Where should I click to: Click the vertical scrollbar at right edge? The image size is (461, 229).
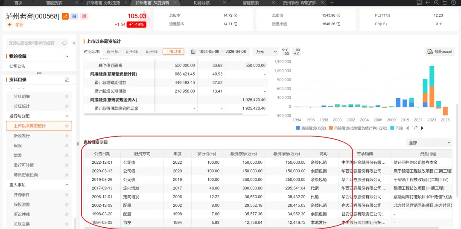click(x=457, y=150)
